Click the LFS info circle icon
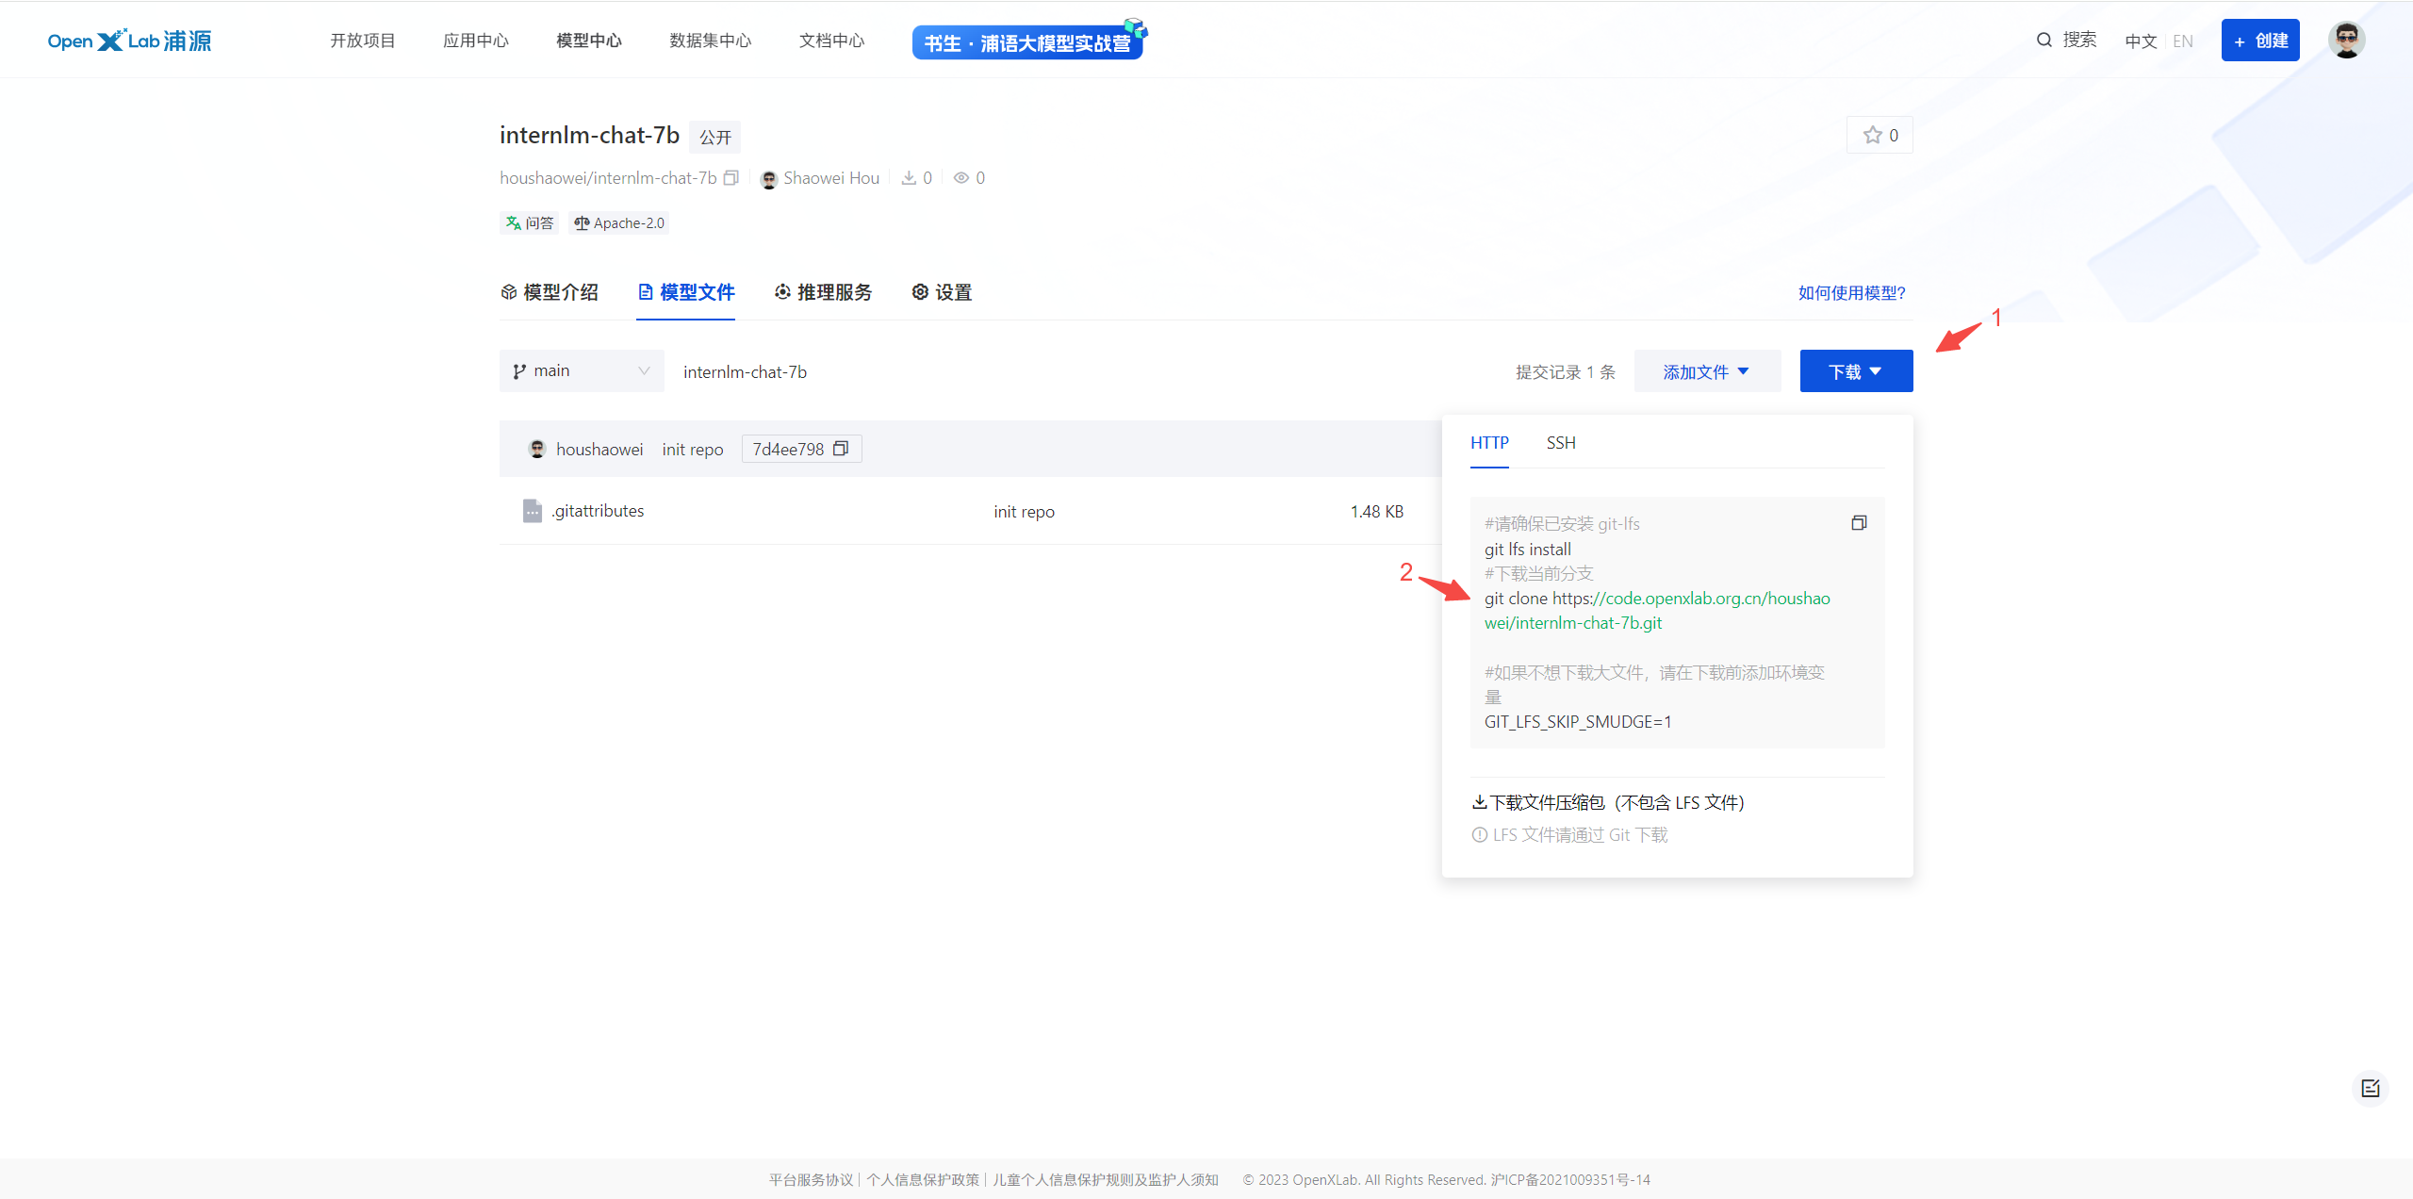Viewport: 2413px width, 1199px height. coord(1480,834)
